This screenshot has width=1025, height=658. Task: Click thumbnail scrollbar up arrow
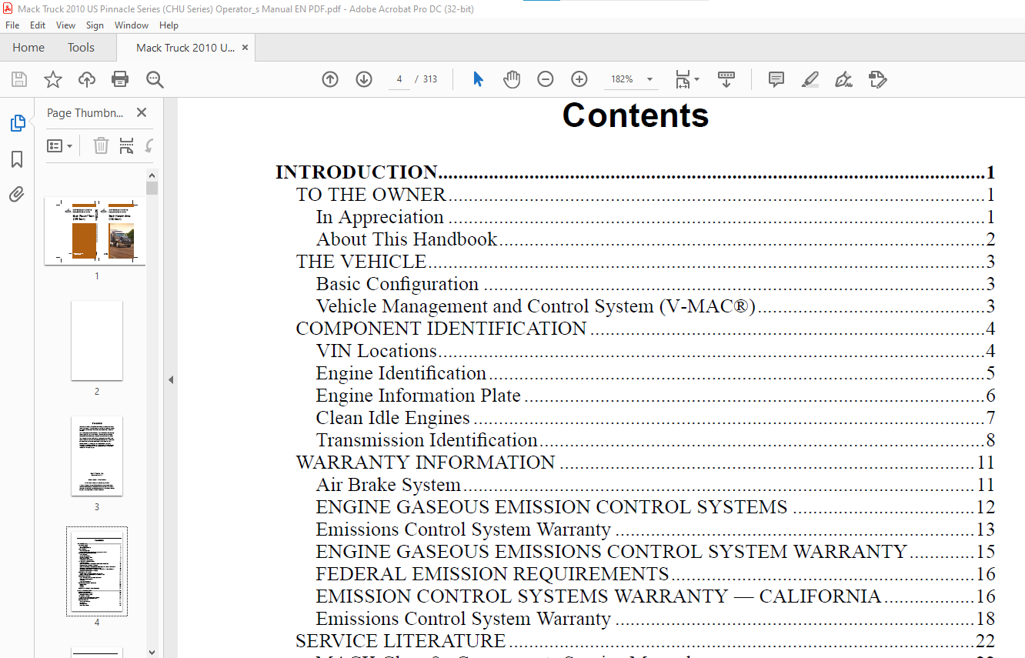tap(152, 175)
